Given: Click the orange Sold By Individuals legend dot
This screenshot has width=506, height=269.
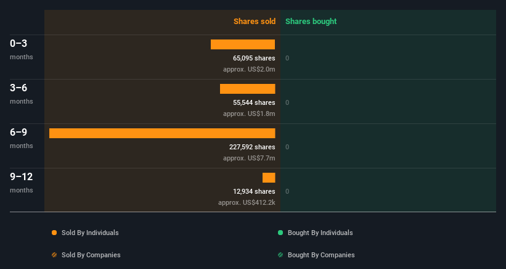Looking at the screenshot, I should (54, 233).
